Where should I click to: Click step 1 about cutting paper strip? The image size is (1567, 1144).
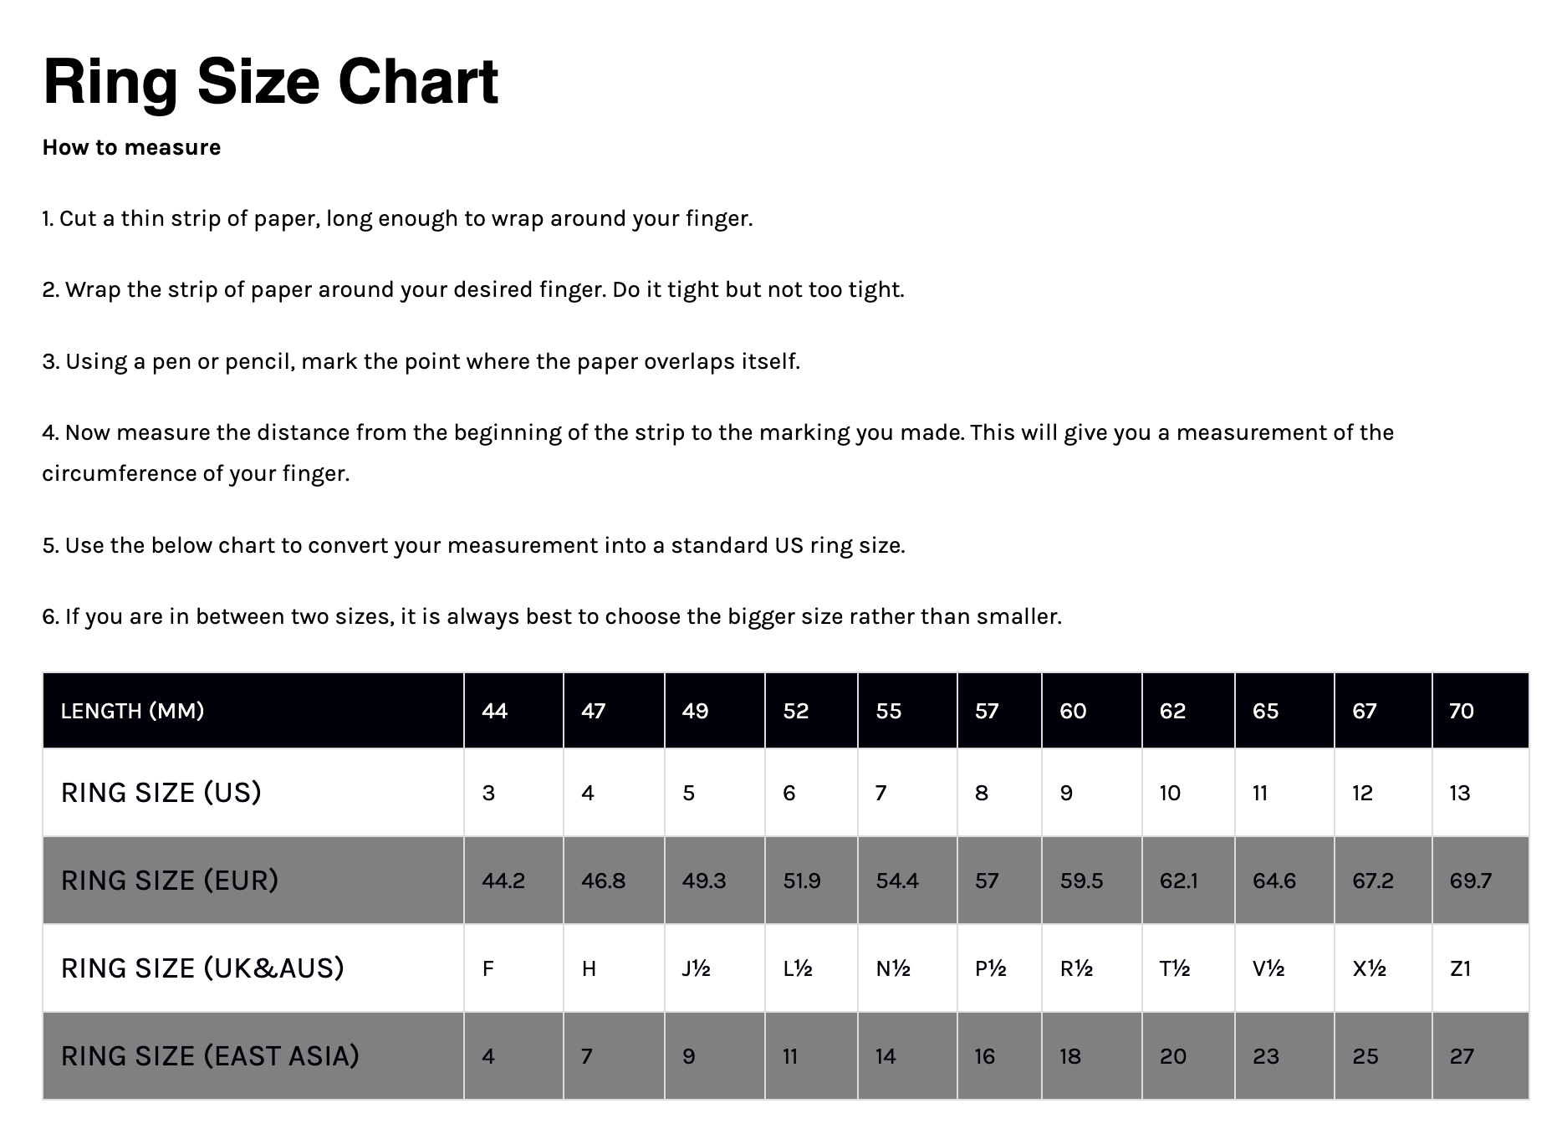tap(398, 218)
